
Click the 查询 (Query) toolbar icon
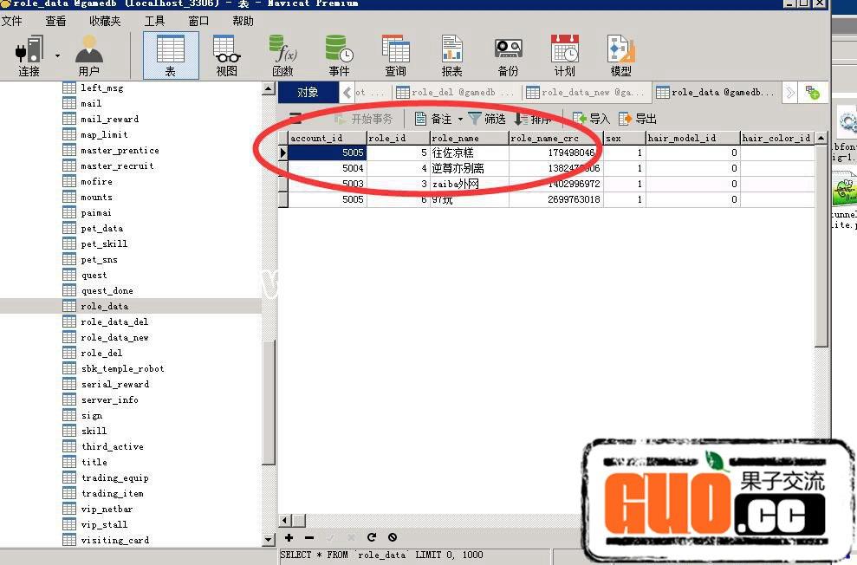click(395, 55)
